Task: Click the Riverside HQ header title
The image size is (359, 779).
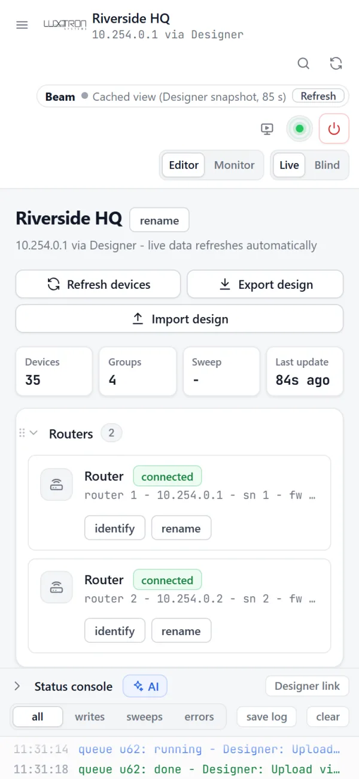Action: (x=131, y=19)
